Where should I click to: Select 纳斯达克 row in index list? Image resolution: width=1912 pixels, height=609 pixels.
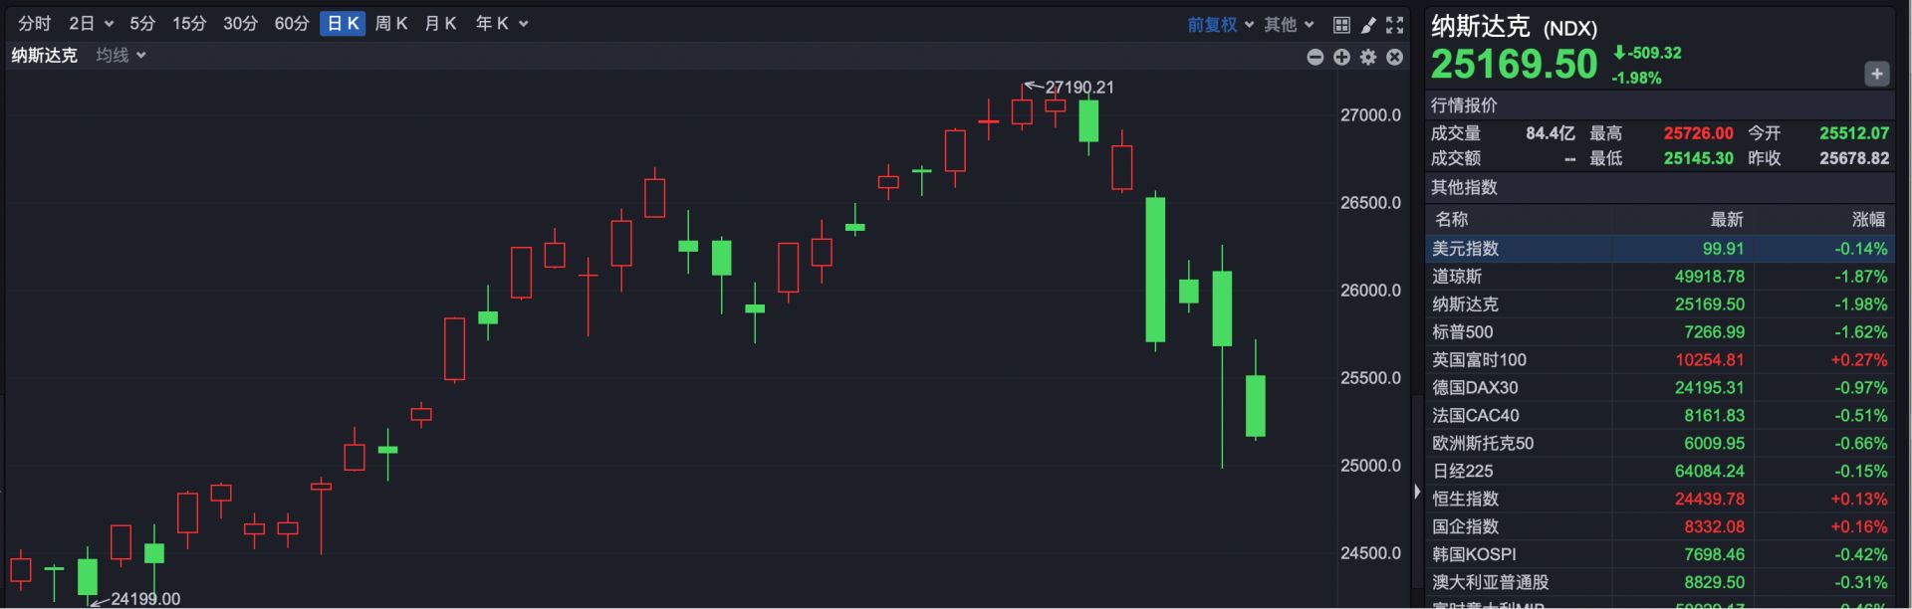pyautogui.click(x=1660, y=304)
